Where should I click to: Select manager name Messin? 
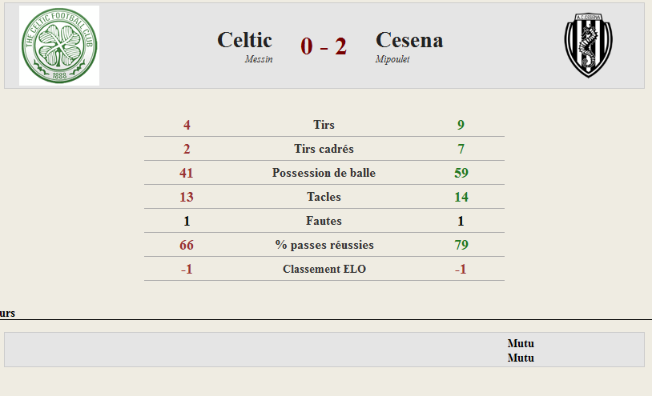point(259,59)
